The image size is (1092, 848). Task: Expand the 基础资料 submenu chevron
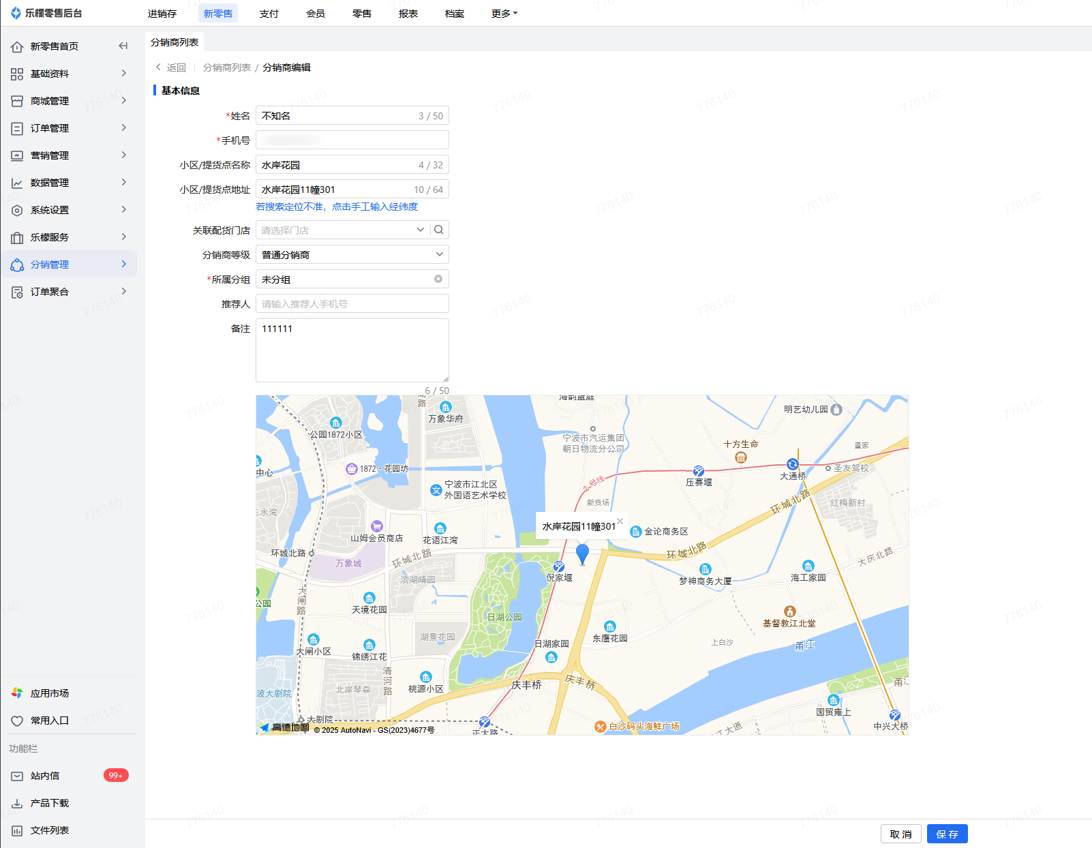pyautogui.click(x=124, y=73)
